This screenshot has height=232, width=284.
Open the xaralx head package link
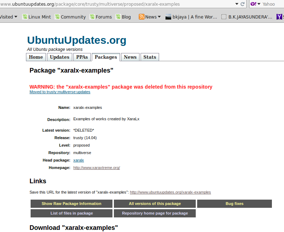79,160
